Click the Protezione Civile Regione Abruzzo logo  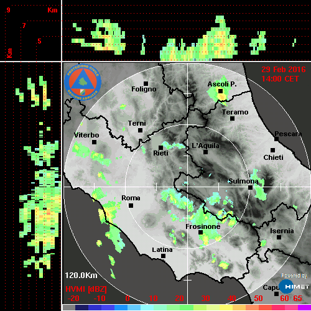point(83,82)
